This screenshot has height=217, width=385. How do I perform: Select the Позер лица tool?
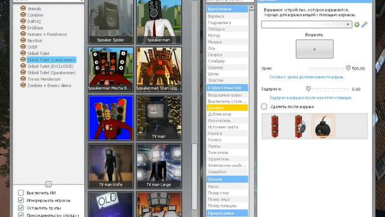[227, 200]
